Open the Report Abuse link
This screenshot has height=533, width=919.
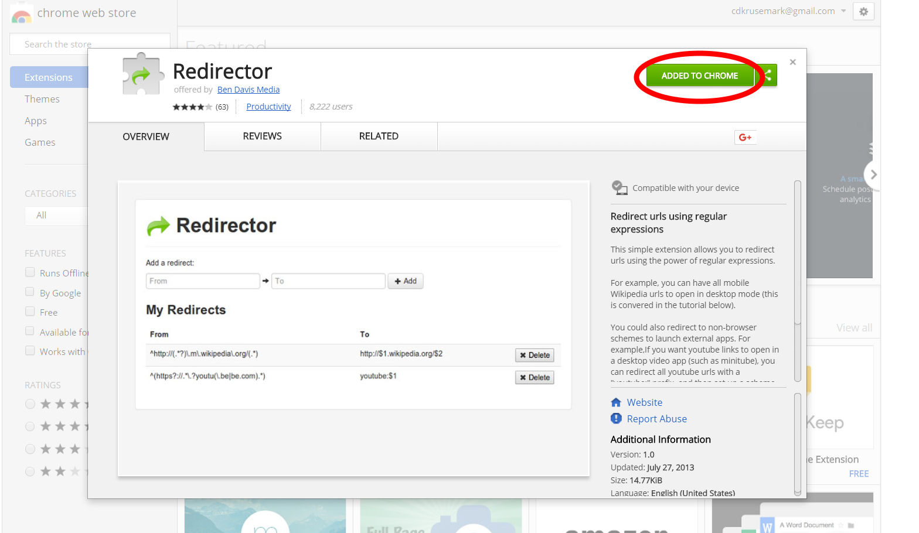(657, 419)
